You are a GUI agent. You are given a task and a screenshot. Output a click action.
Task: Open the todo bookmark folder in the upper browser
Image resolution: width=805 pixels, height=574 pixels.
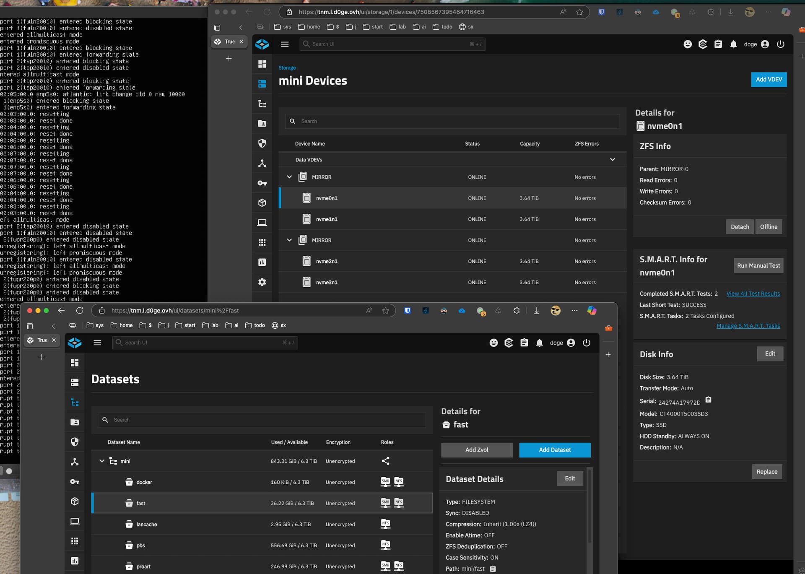[x=442, y=27]
